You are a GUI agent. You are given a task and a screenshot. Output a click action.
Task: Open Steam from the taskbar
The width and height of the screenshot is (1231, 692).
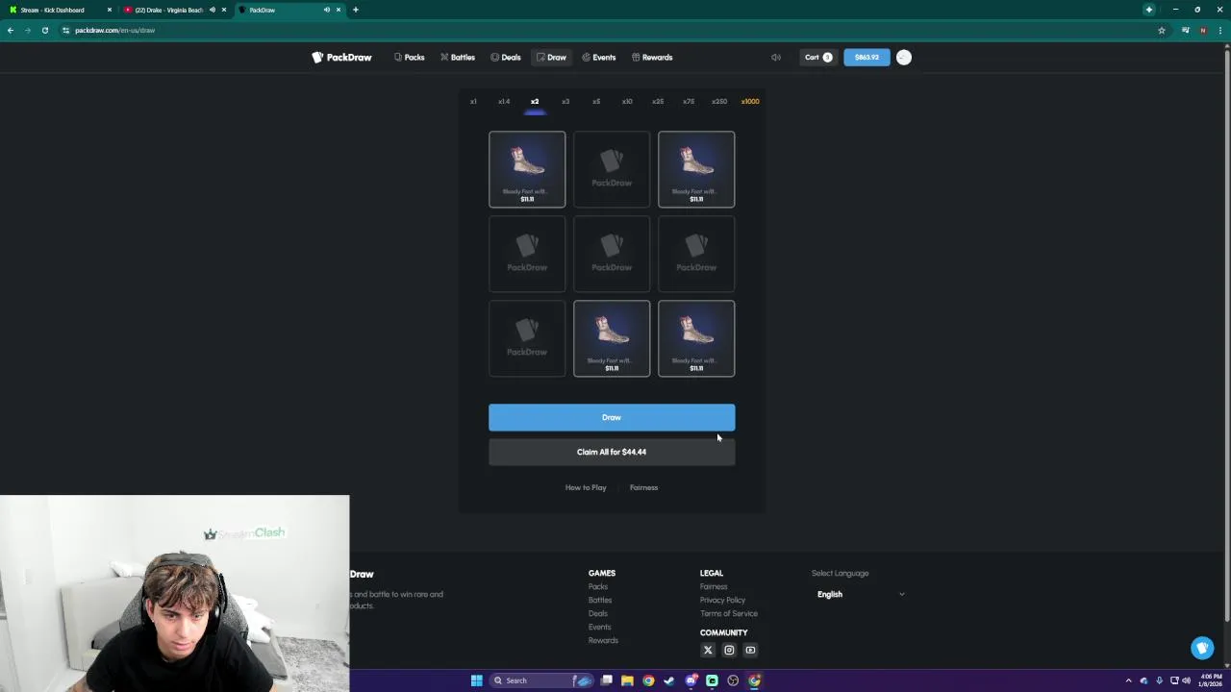tap(669, 680)
